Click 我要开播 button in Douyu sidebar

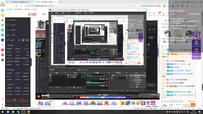pos(24,101)
